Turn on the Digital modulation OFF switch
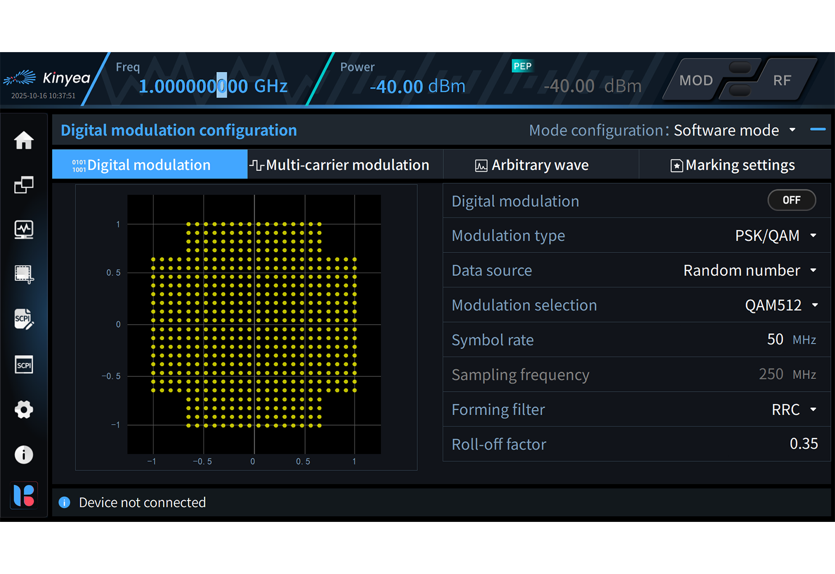Screen dimensions: 835x574 pos(791,200)
